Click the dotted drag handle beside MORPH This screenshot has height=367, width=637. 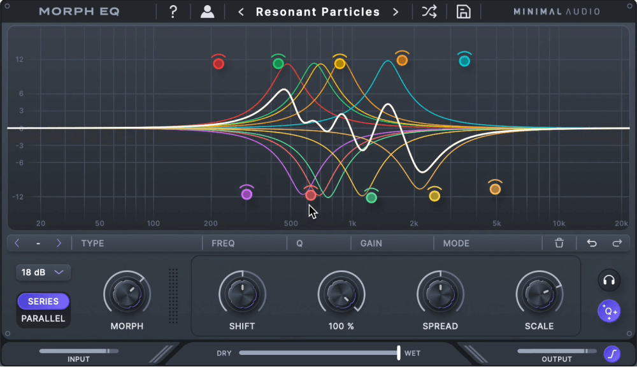173,296
